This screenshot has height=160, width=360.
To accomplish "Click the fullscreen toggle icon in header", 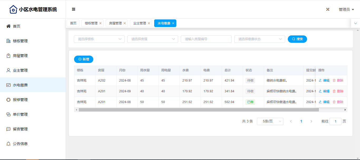I will pos(328,9).
